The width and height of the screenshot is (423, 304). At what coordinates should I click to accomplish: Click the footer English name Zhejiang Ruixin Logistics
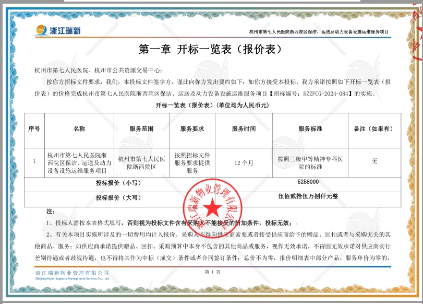[x=72, y=278]
